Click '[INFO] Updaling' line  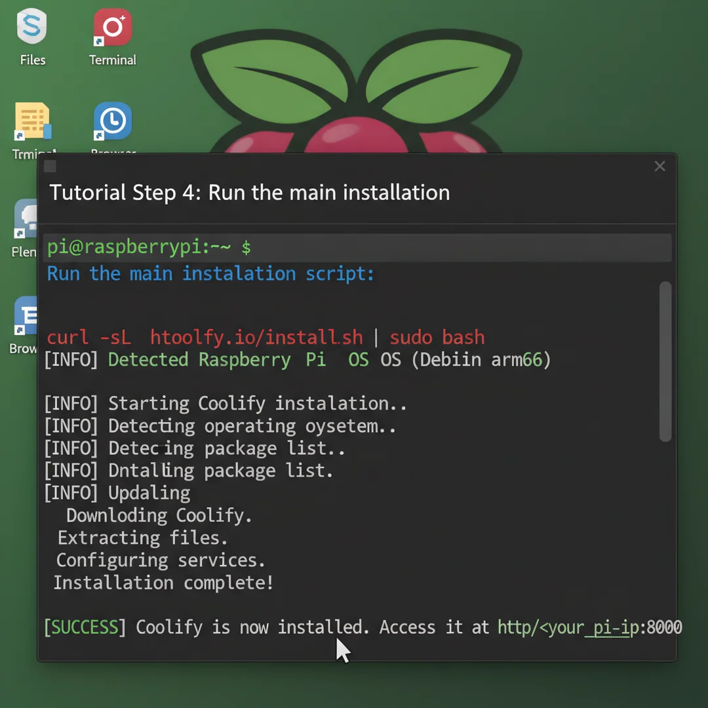(x=117, y=492)
